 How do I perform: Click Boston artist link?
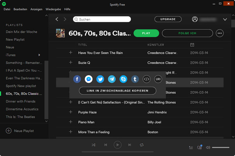click(x=153, y=132)
